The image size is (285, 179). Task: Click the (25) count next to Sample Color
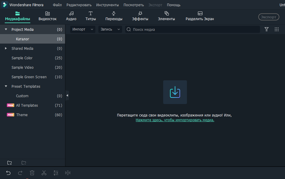pyautogui.click(x=59, y=58)
